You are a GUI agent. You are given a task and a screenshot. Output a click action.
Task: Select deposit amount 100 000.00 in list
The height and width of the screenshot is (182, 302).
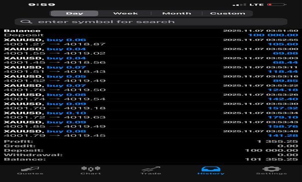click(273, 35)
